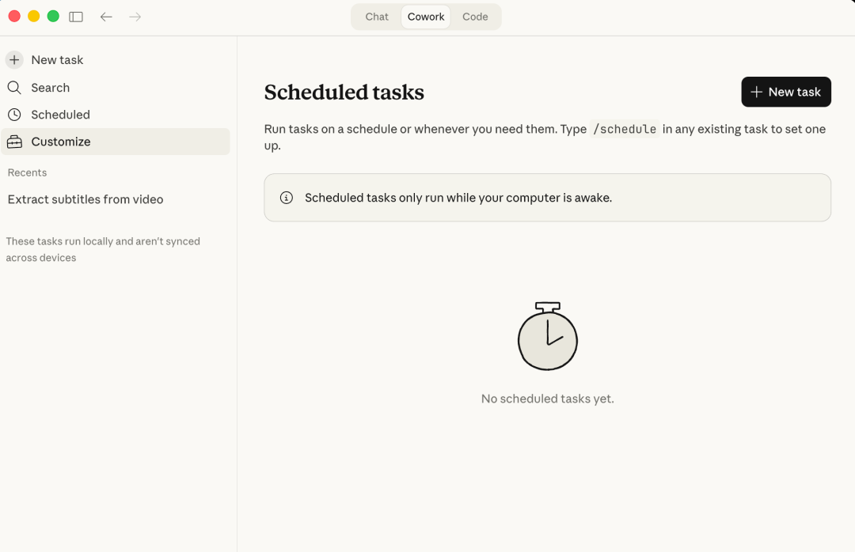
Task: Click the Recents section header
Action: coord(27,172)
